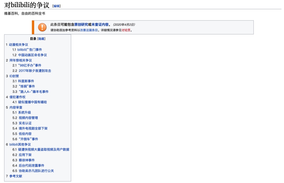284x183 pixels.
Task: Hide the table of contents via 隐藏
Action: coord(41,39)
